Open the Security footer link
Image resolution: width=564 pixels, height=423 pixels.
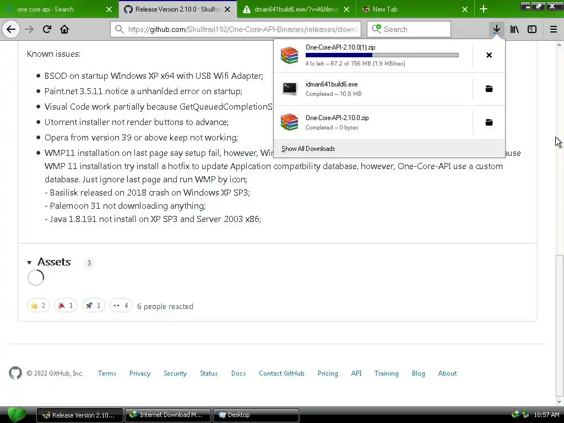[x=175, y=373]
